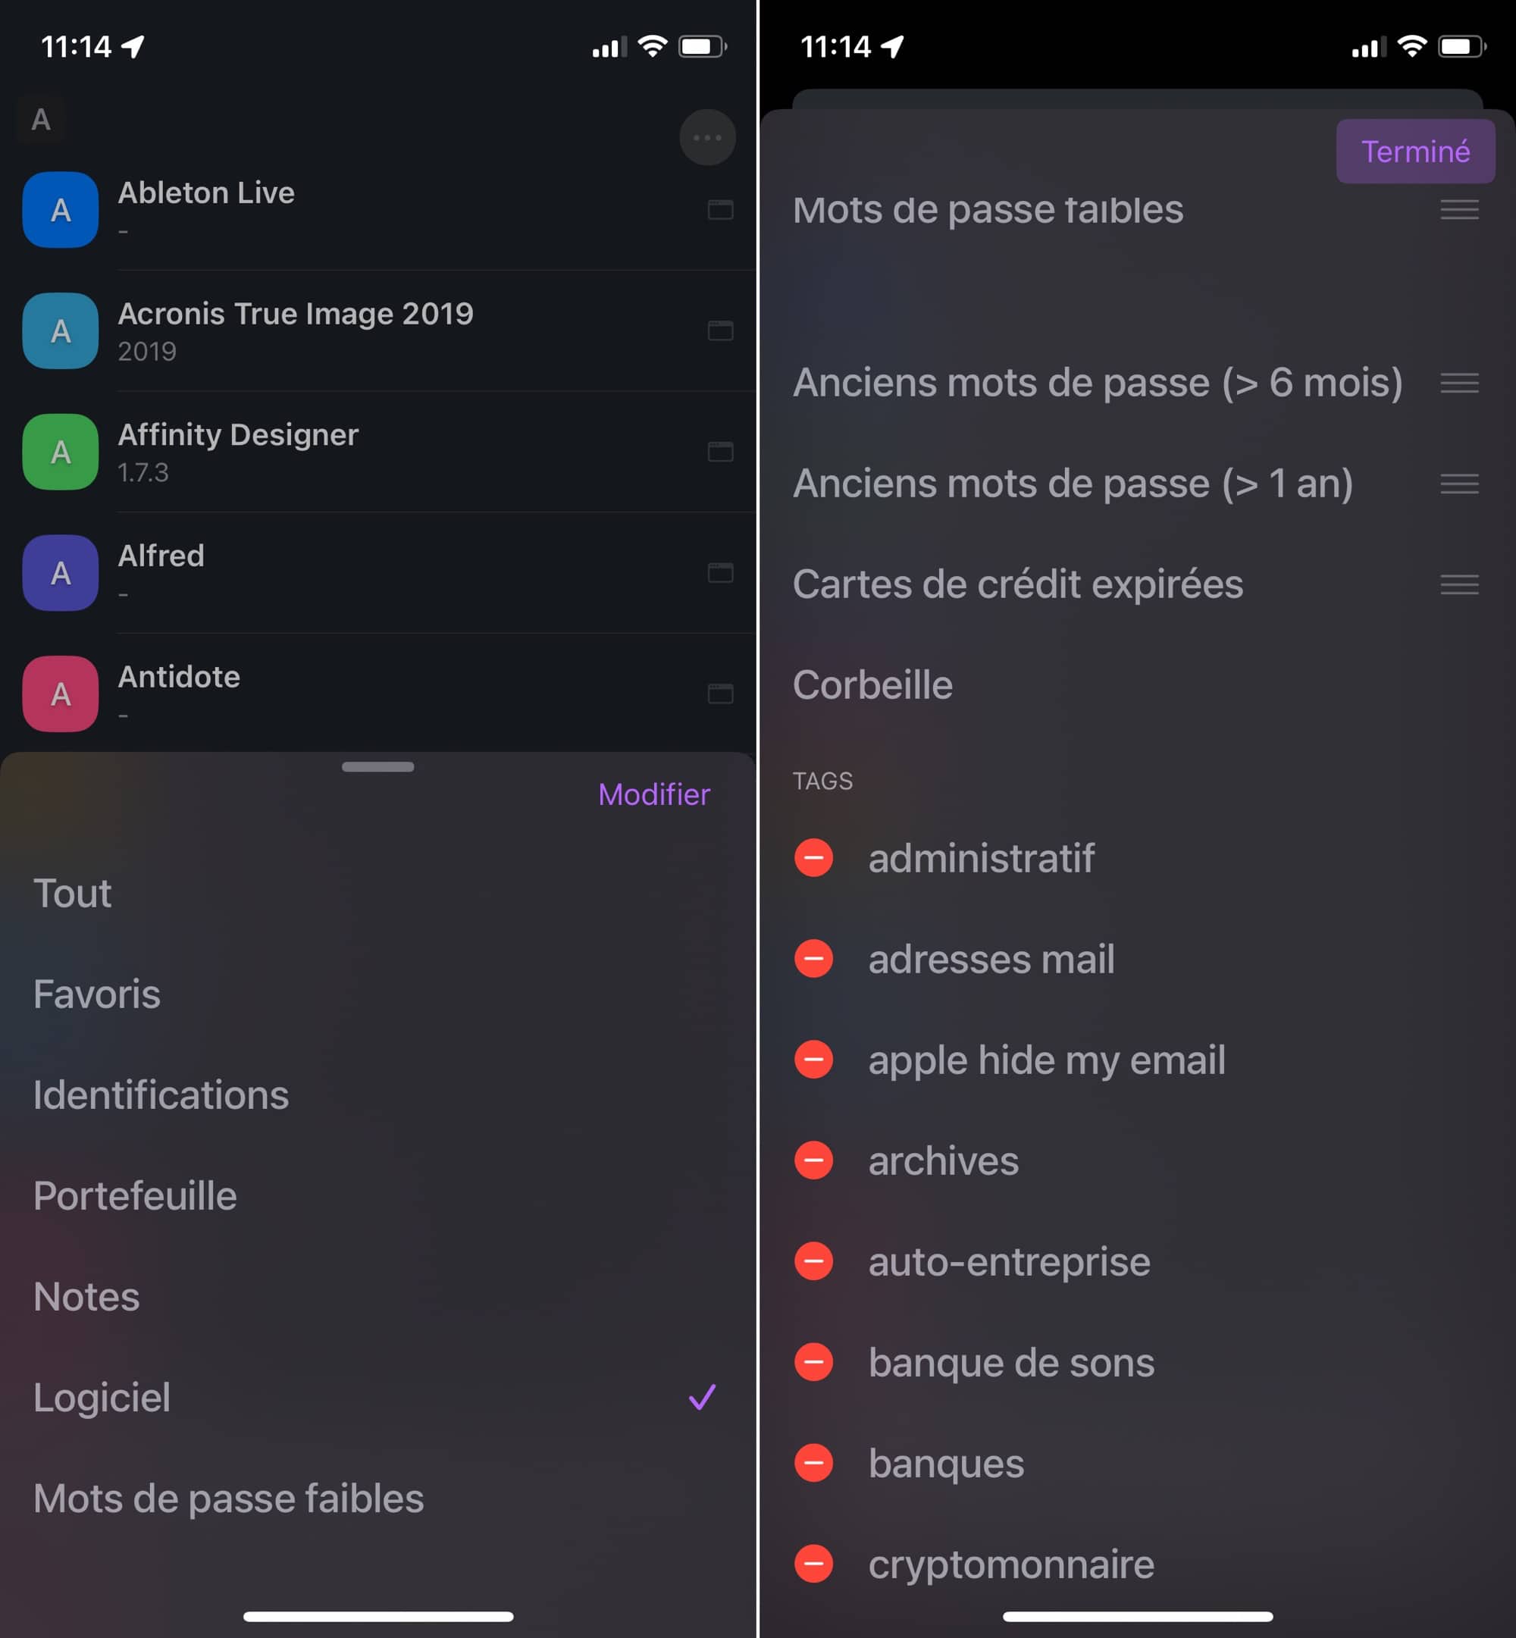Click window icon beside Acronis True Image

(720, 330)
